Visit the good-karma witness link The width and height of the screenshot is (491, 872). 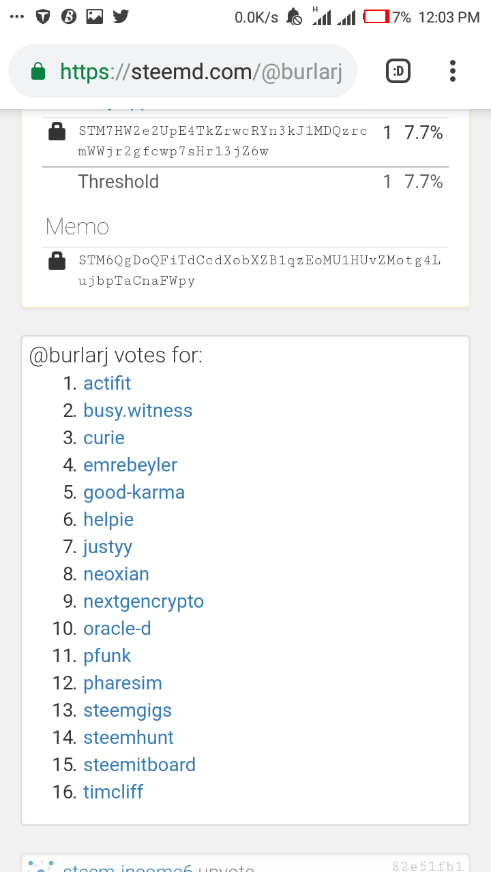(x=134, y=493)
